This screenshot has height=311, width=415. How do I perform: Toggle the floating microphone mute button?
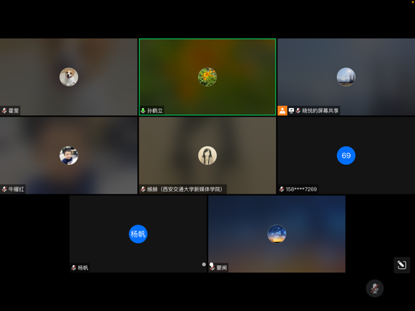(374, 288)
